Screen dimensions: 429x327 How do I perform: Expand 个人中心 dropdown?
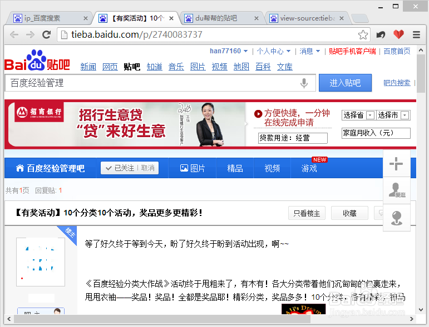tap(288, 51)
